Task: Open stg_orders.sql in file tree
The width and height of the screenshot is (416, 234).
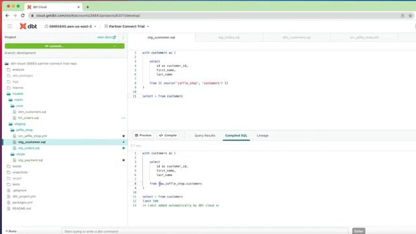Action: point(29,148)
